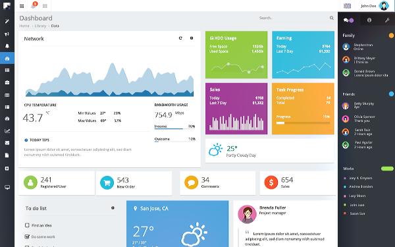The width and height of the screenshot is (395, 247).
Task: Select Lucy Moon in Works
Action: point(355,196)
